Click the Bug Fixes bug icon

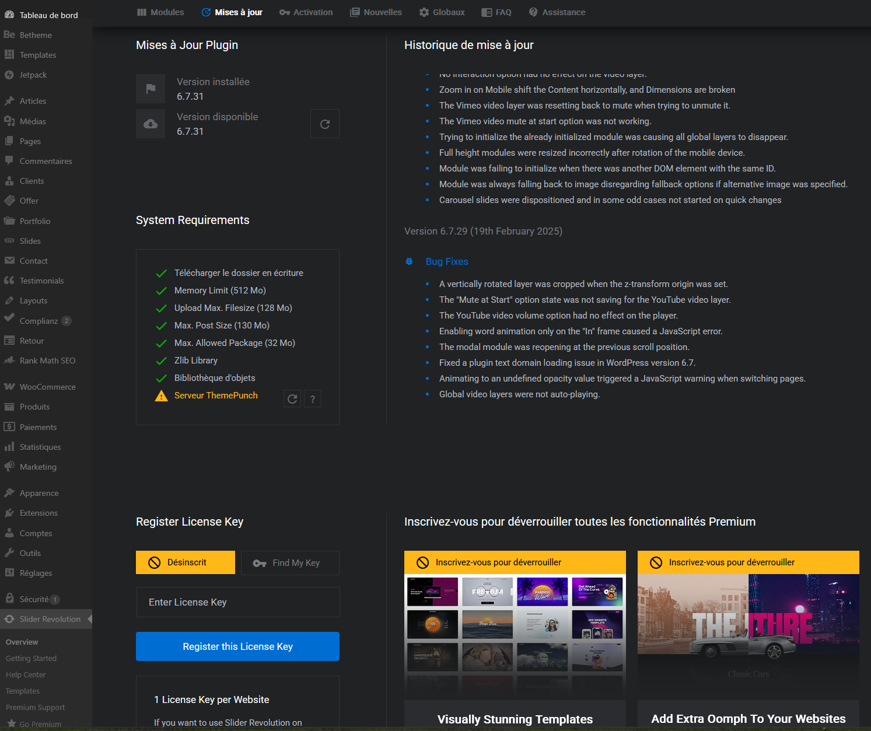click(x=410, y=261)
